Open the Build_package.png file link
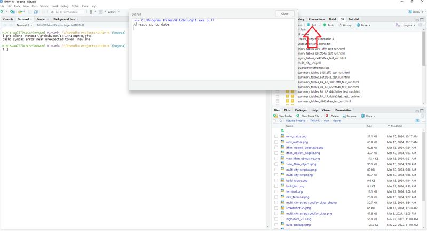The width and height of the screenshot is (427, 231). (298, 225)
